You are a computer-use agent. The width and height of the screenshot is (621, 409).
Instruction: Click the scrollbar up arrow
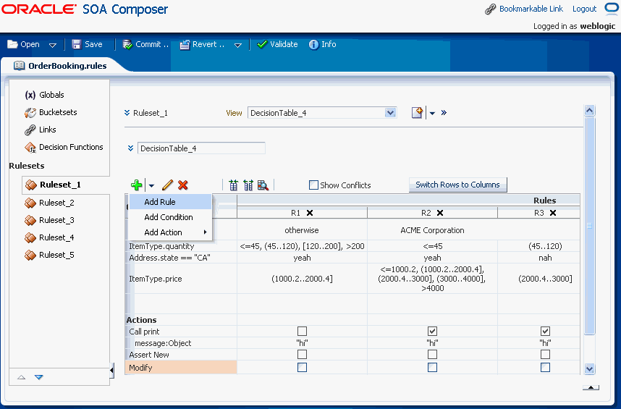click(x=589, y=111)
